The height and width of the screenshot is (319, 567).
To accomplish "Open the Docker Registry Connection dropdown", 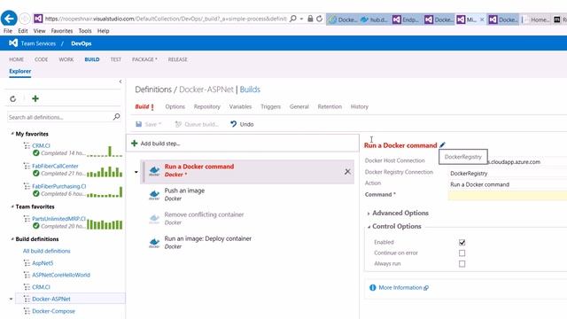I will pyautogui.click(x=509, y=174).
